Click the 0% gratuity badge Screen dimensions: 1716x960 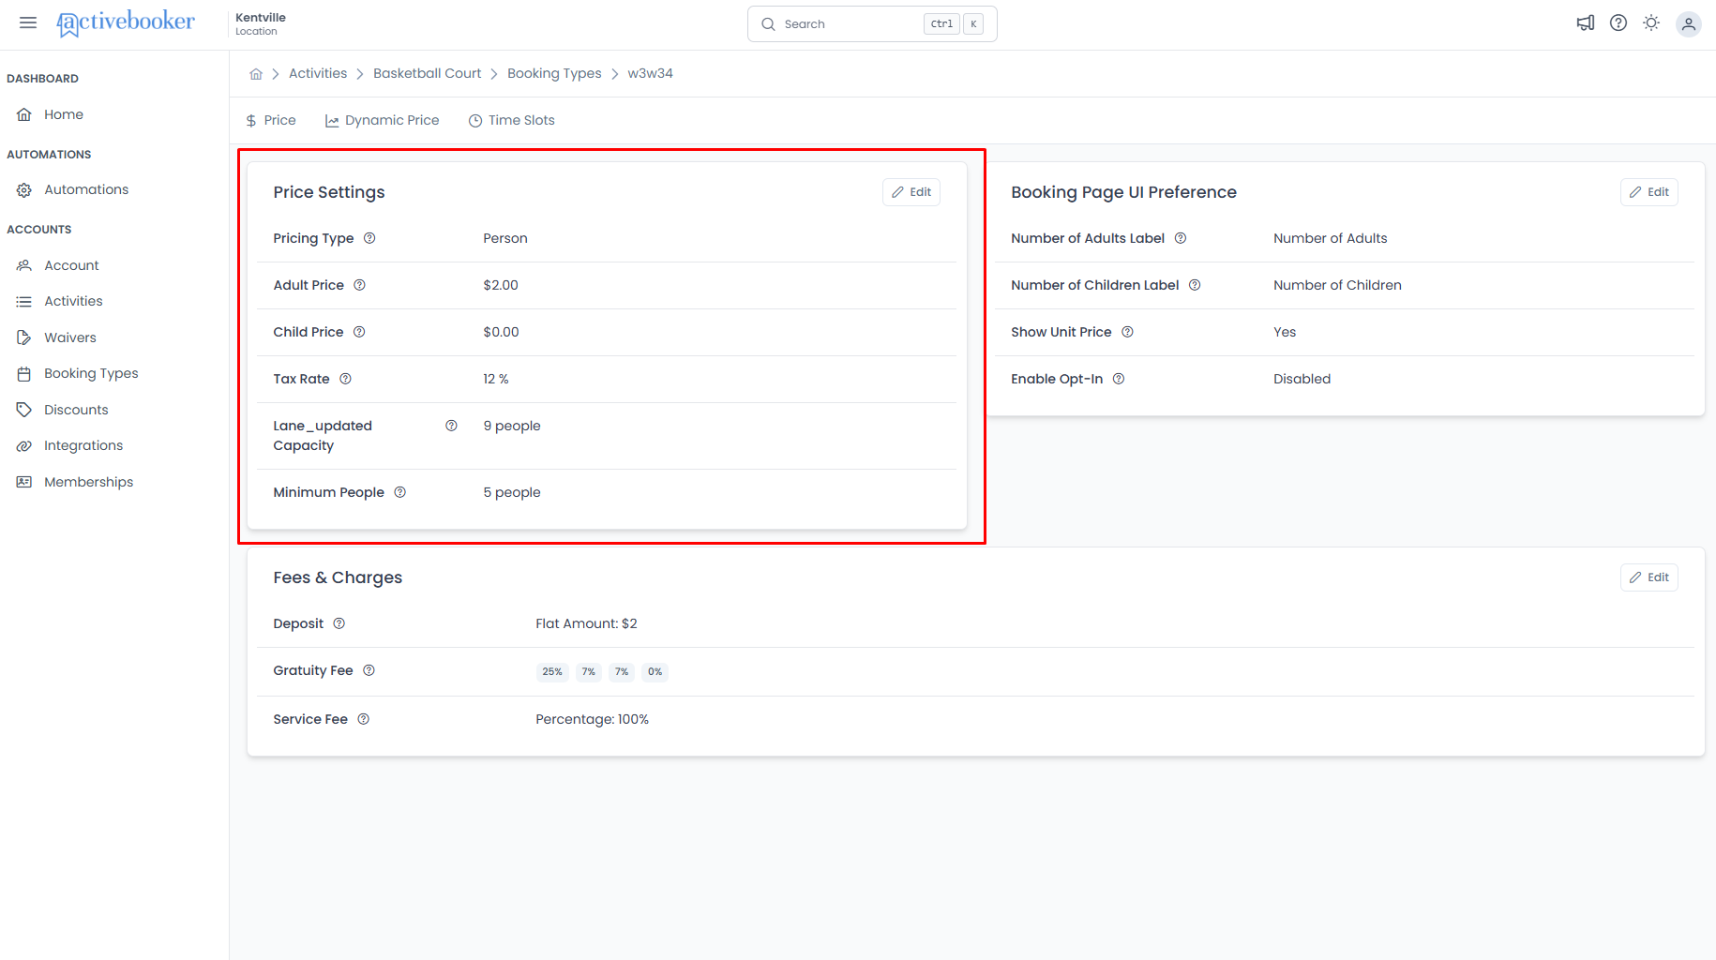point(655,671)
